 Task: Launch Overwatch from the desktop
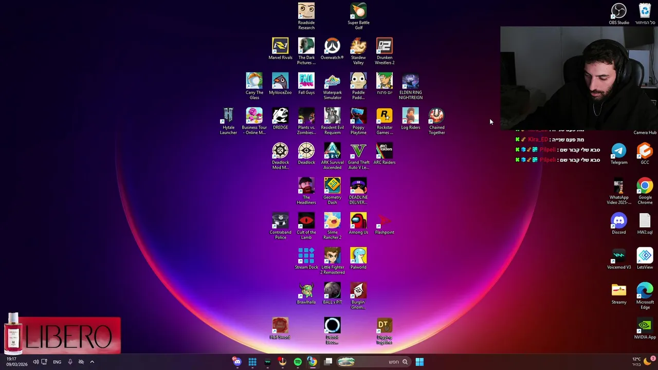click(x=332, y=49)
